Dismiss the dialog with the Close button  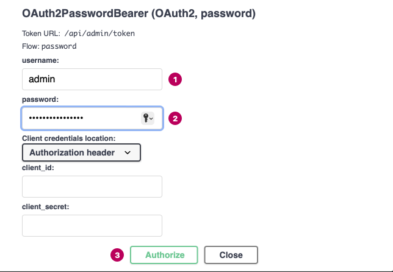(x=231, y=255)
